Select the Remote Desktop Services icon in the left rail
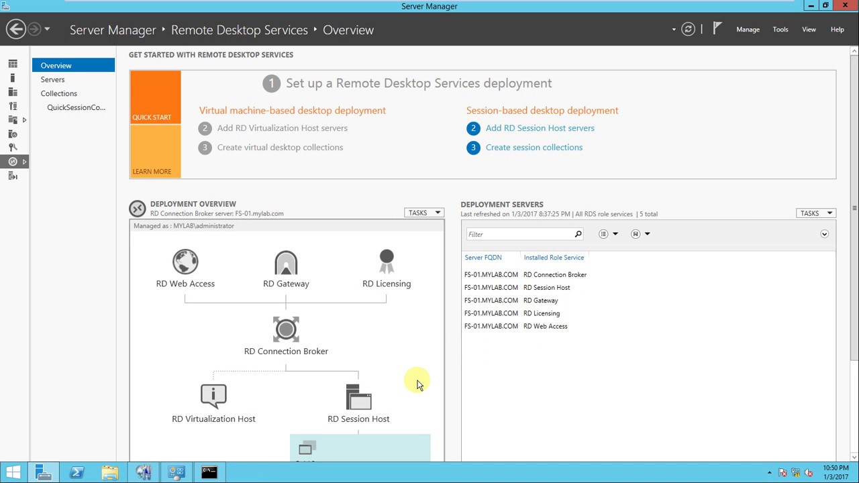859x483 pixels. pyautogui.click(x=13, y=162)
